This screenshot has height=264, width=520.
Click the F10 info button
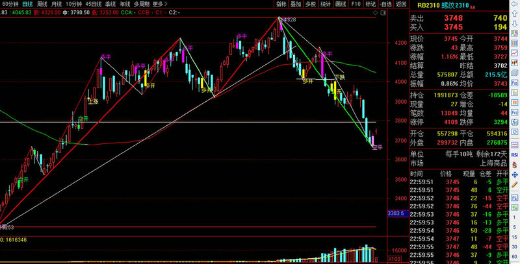coord(356,4)
